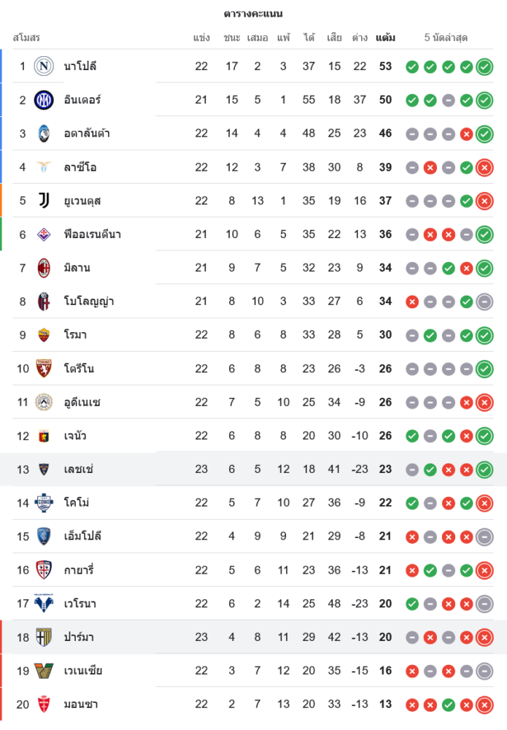Click Bologna's latest match draw indicator

tap(484, 301)
